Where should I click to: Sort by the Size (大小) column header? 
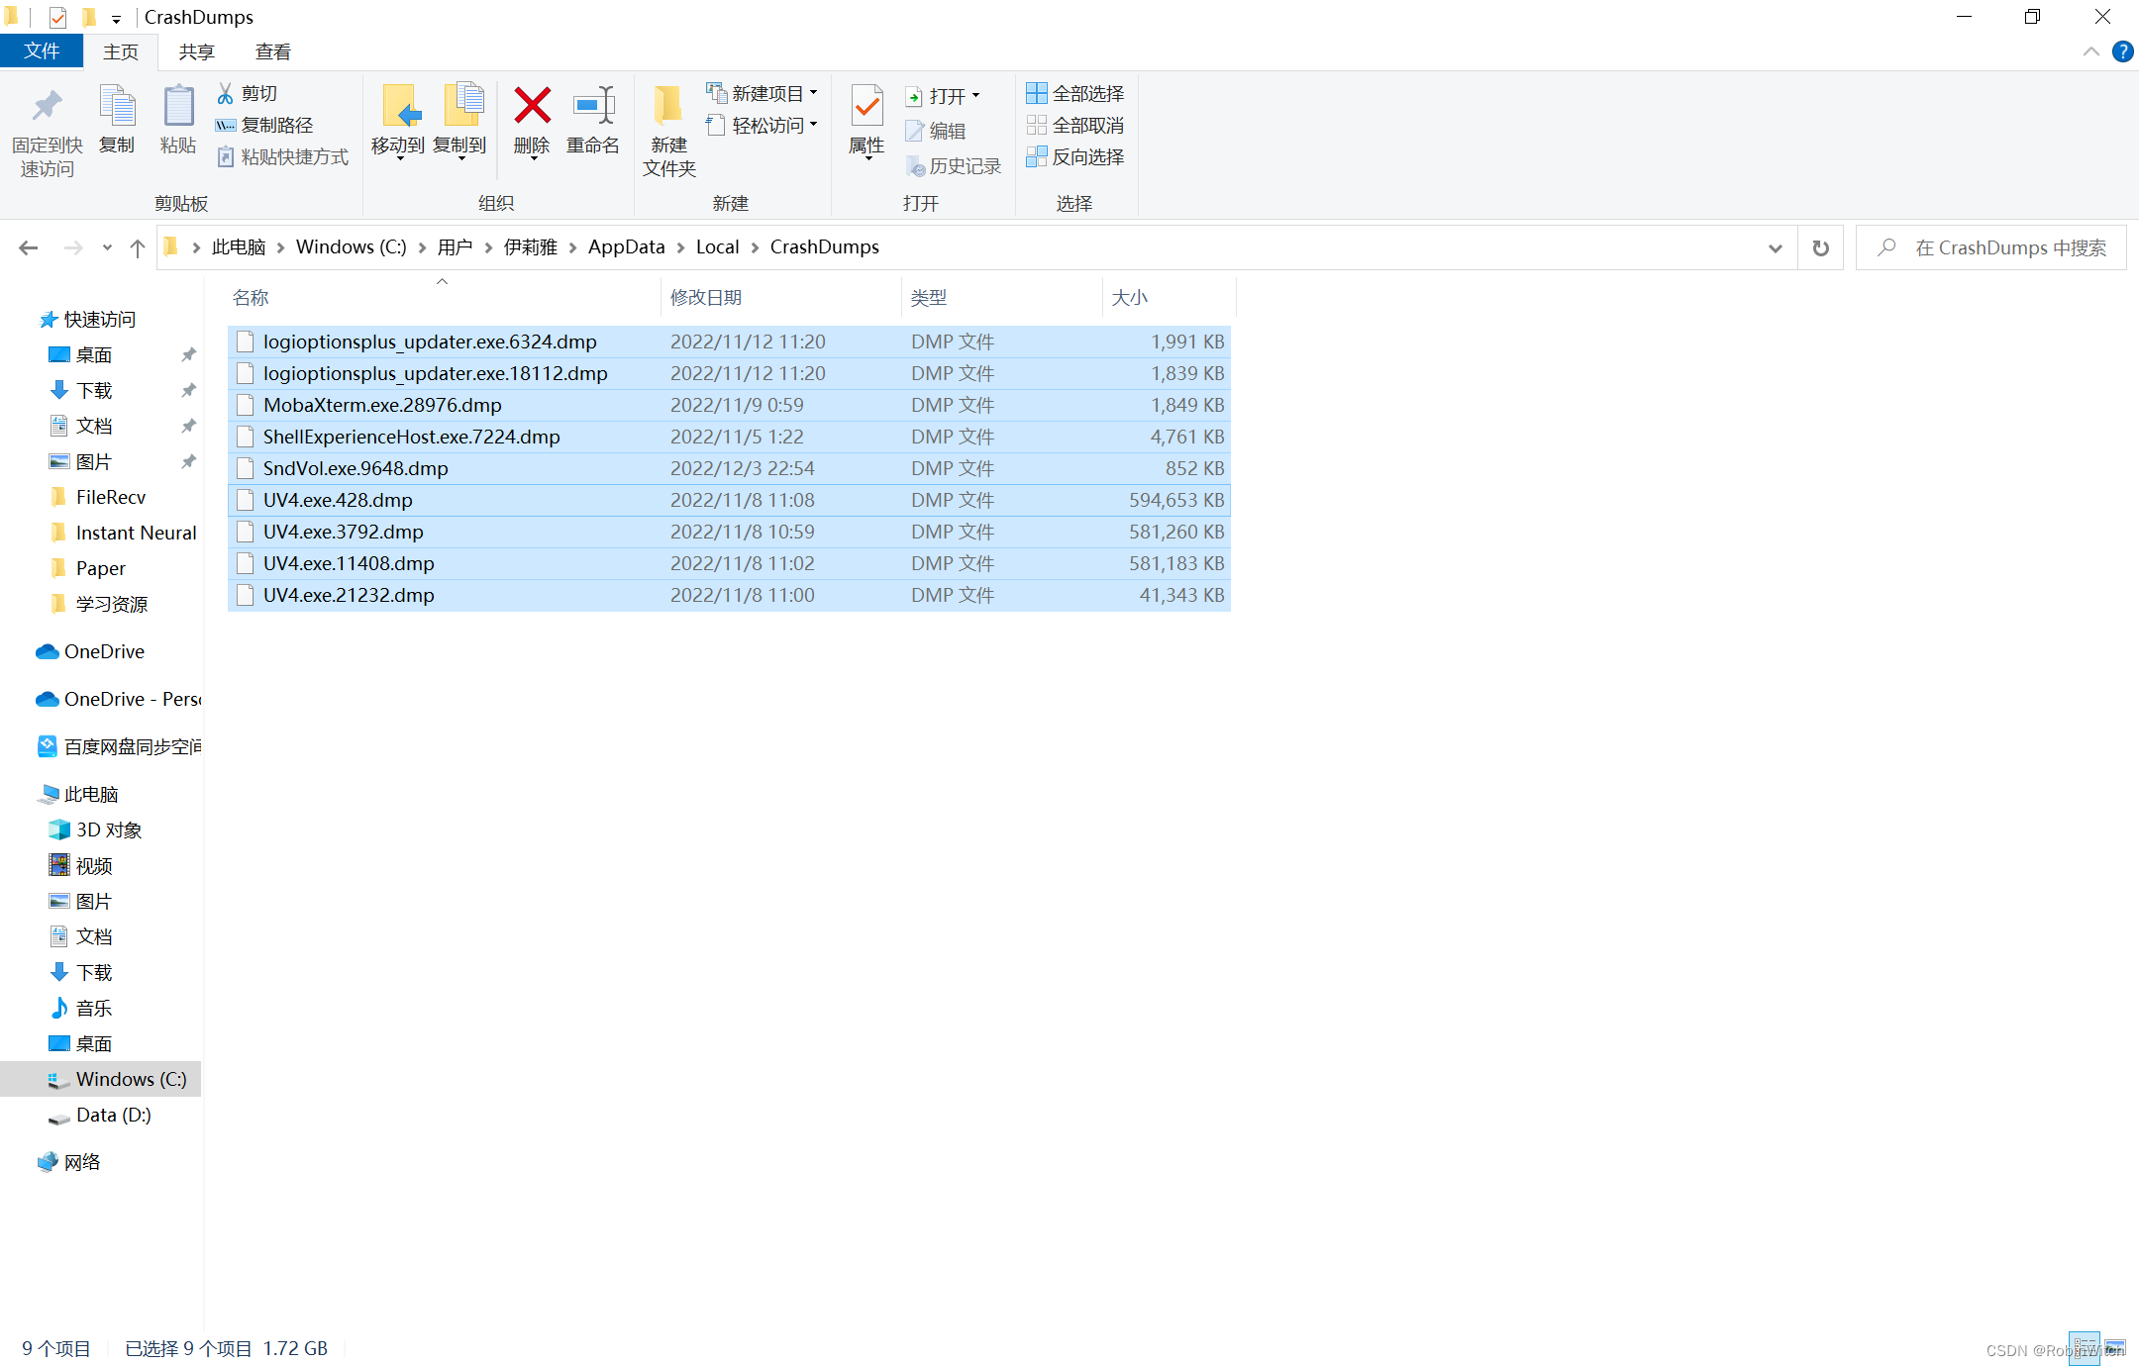(x=1130, y=297)
